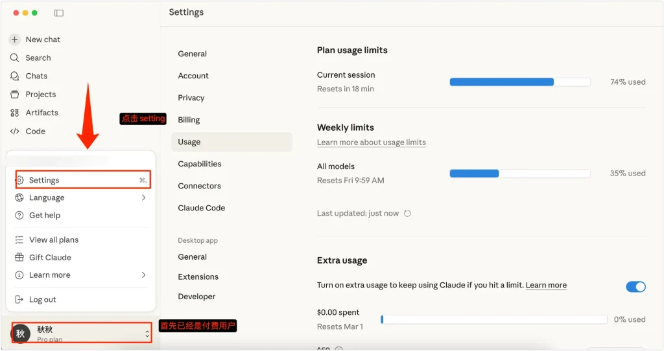664x351 pixels.
Task: Expand the Language submenu arrow
Action: coord(143,198)
